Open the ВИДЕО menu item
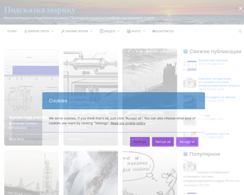 109,31
